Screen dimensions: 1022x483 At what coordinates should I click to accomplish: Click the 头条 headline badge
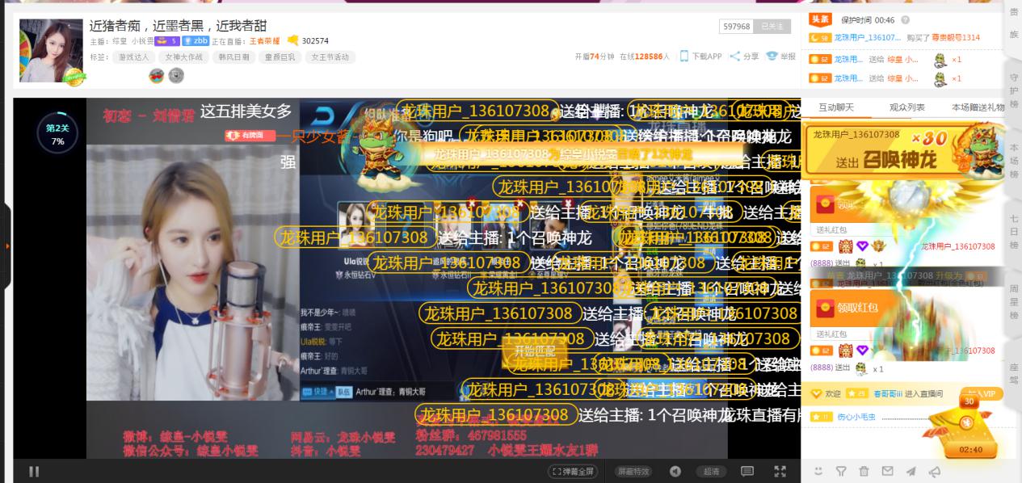tap(820, 20)
